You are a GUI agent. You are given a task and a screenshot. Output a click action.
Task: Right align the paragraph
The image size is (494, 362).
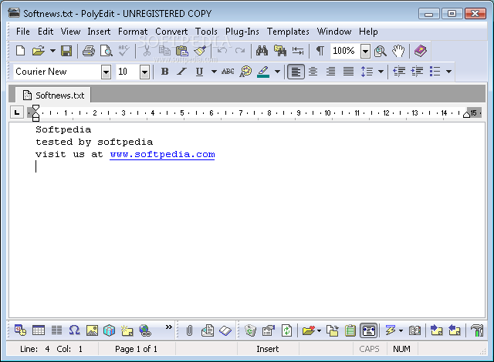[330, 72]
